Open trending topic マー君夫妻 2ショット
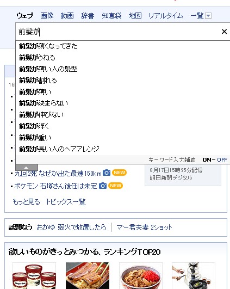Image resolution: width=230 pixels, height=289 pixels. point(144,227)
